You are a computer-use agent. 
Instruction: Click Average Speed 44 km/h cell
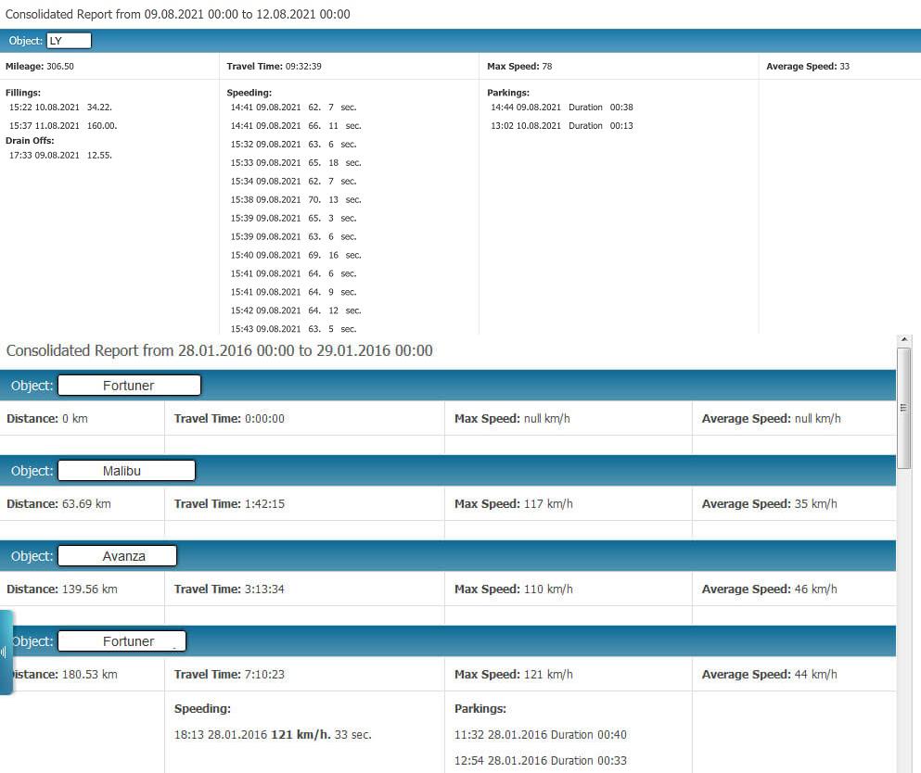(x=794, y=674)
